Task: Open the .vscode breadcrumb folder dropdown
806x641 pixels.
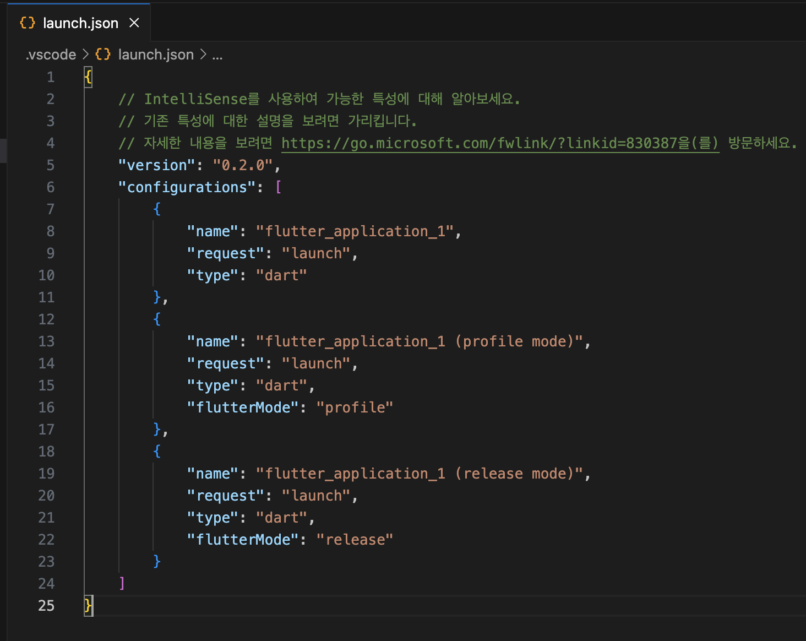Action: [51, 54]
